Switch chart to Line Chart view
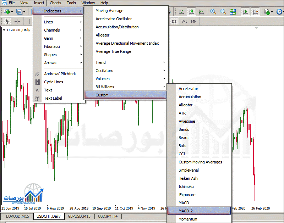This screenshot has height=223, width=284. coord(201,12)
